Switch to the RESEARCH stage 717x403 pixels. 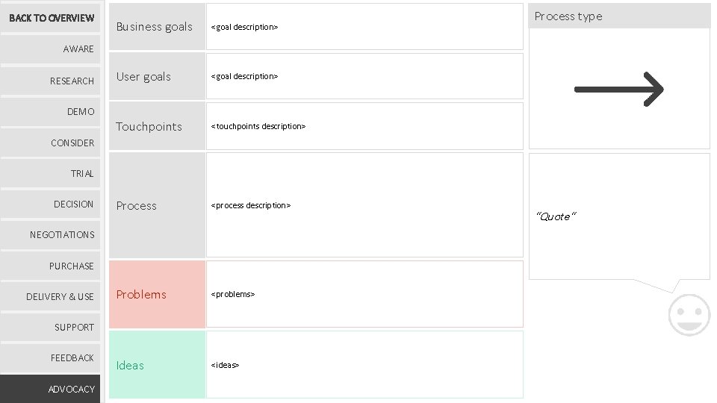click(51, 81)
